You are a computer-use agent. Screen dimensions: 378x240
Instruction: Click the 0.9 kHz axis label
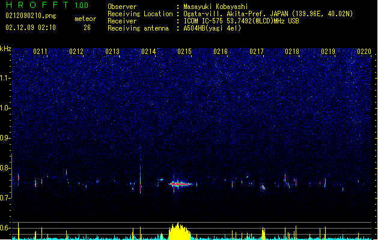pos(5,138)
